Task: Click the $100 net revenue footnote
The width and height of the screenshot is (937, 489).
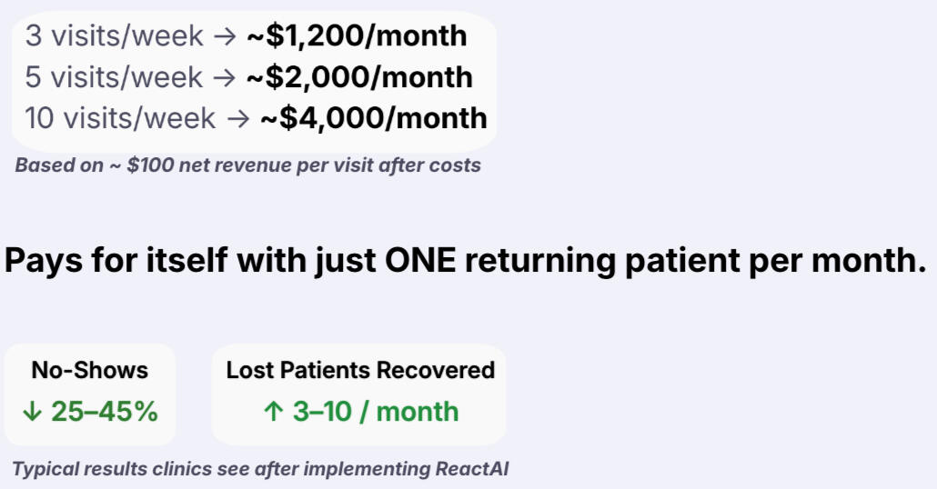Action: [x=247, y=166]
